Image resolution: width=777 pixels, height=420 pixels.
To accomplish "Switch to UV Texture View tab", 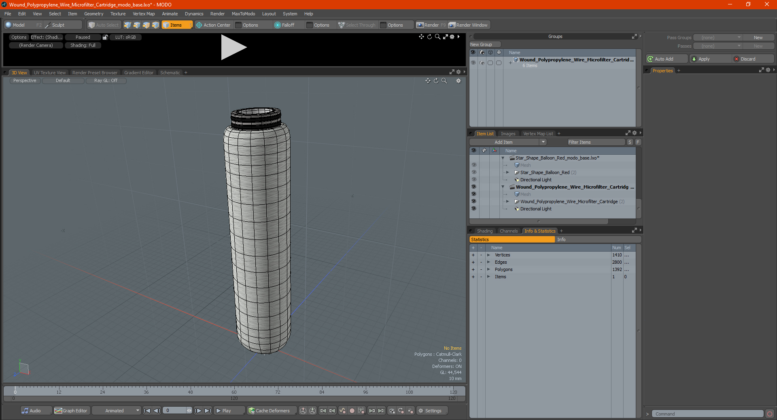I will (x=50, y=73).
